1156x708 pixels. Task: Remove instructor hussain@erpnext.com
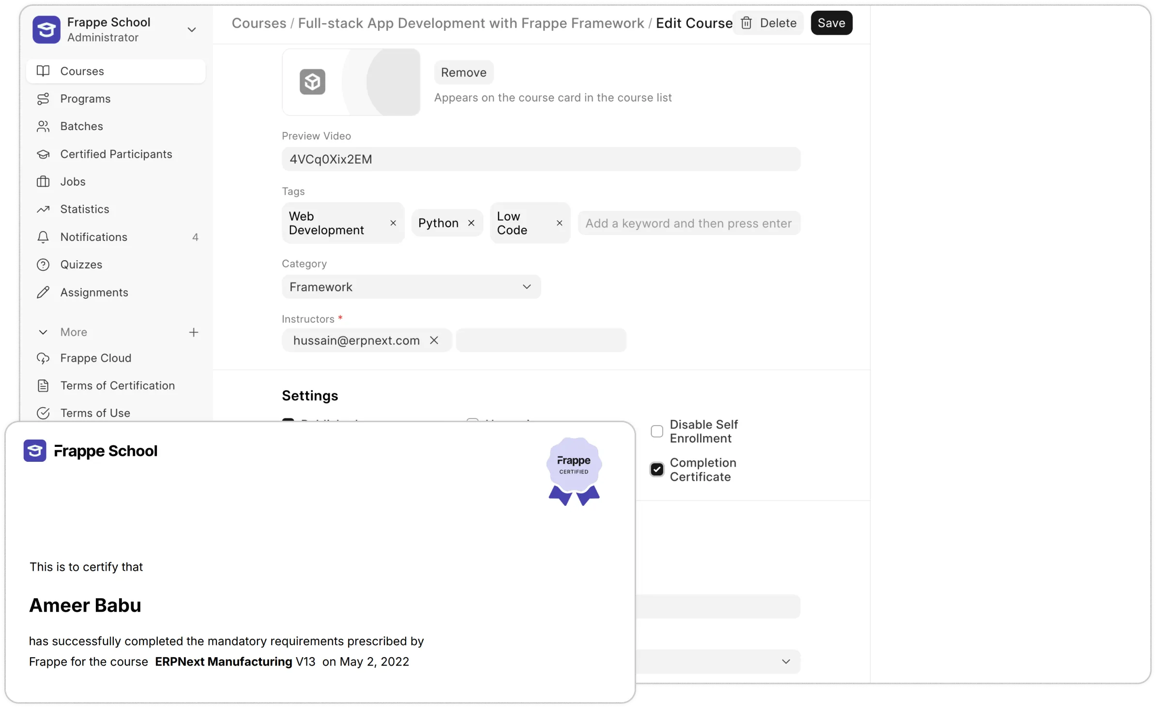point(434,340)
